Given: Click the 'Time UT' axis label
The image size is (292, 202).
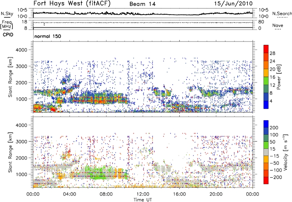Looking at the screenshot, I should 143,200.
